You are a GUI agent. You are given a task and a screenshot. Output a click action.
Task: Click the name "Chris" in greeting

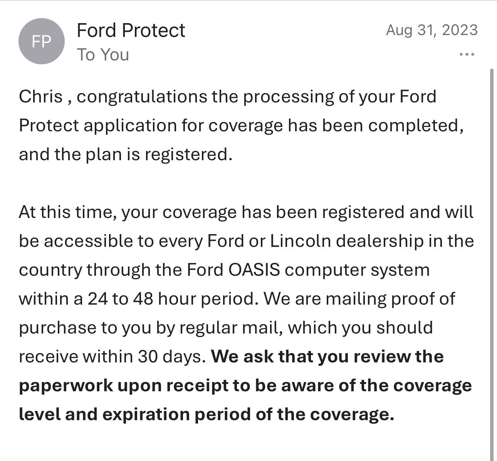pyautogui.click(x=40, y=96)
